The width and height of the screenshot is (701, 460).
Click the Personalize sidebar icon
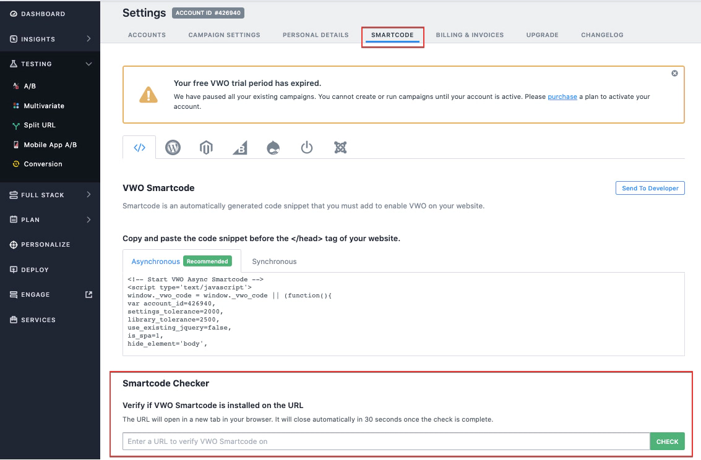14,244
